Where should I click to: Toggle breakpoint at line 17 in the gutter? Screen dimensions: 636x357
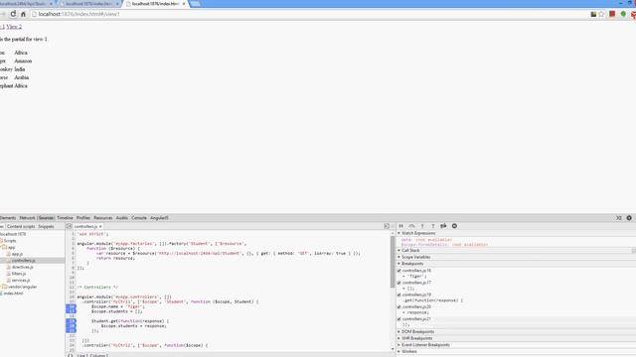(x=71, y=311)
